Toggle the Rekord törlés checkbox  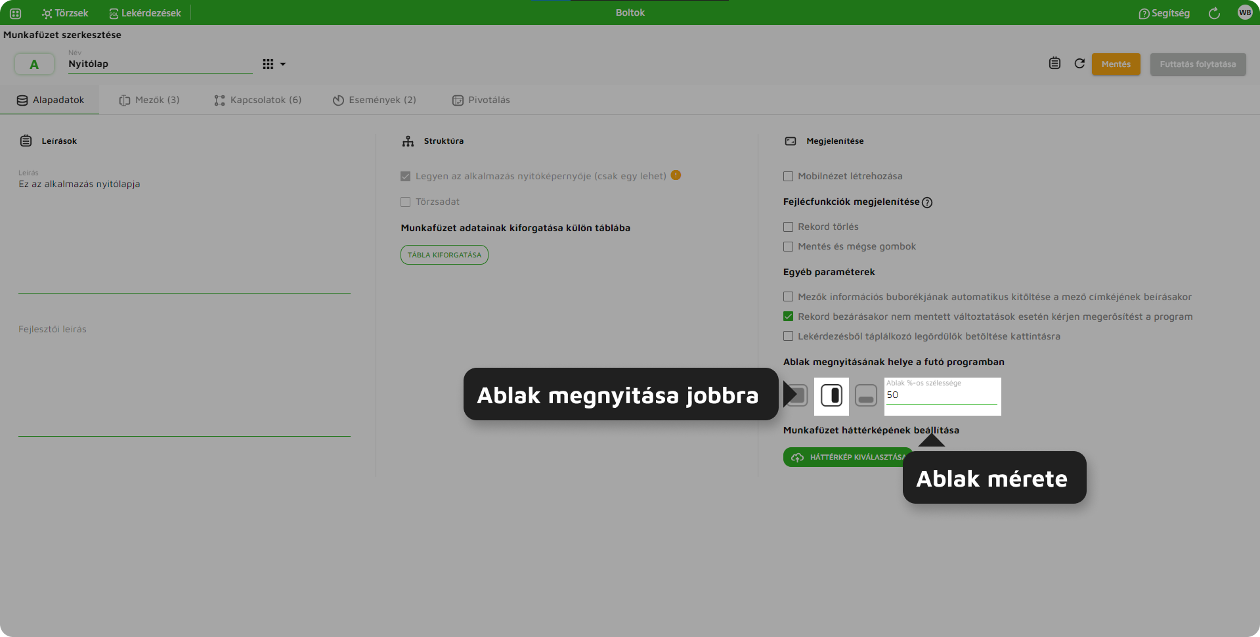tap(788, 227)
